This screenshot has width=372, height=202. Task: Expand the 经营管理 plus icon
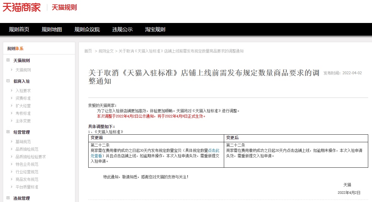point(8,132)
